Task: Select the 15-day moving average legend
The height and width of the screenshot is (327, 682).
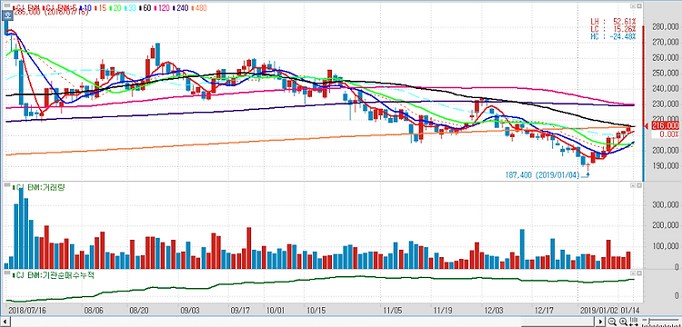Action: pyautogui.click(x=100, y=8)
